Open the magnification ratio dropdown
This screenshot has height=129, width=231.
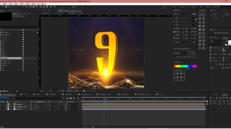click(x=44, y=91)
